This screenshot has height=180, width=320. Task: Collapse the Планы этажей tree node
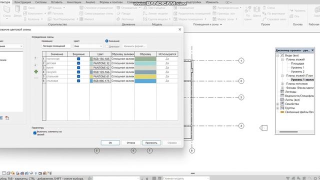pos(282,59)
